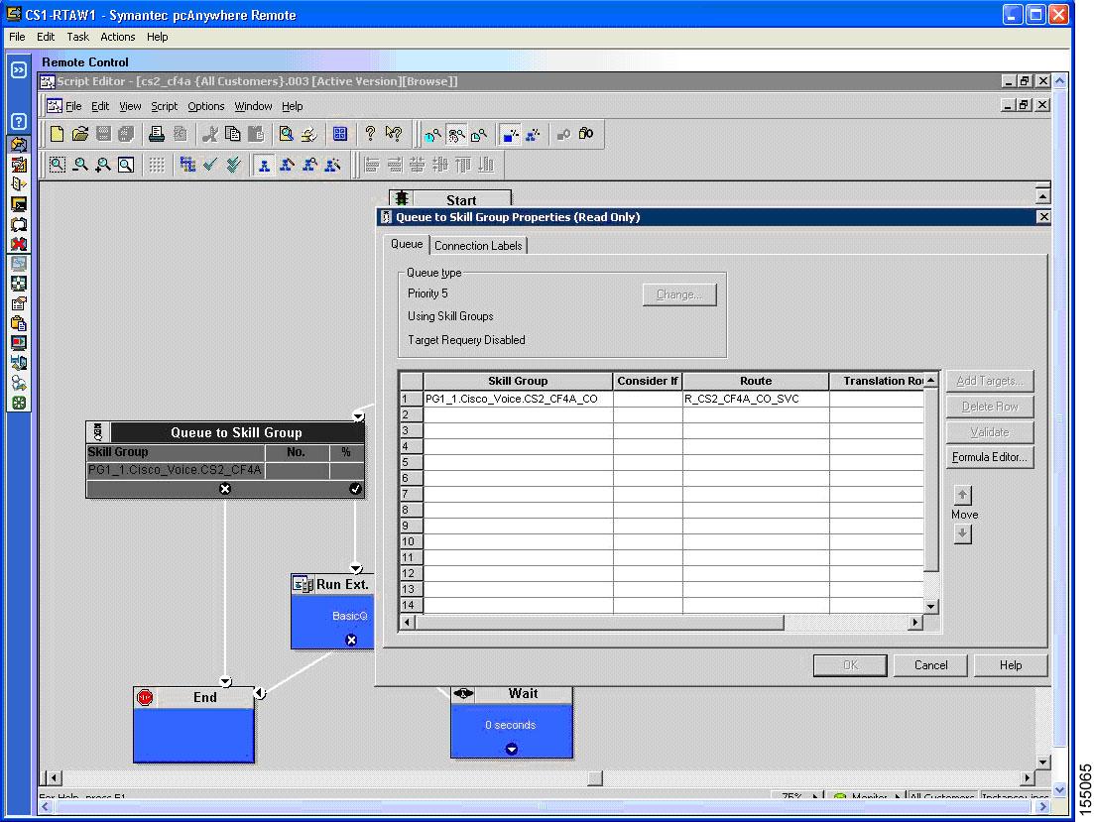This screenshot has height=822, width=1094.
Task: Click the Consider If column header
Action: [x=648, y=381]
